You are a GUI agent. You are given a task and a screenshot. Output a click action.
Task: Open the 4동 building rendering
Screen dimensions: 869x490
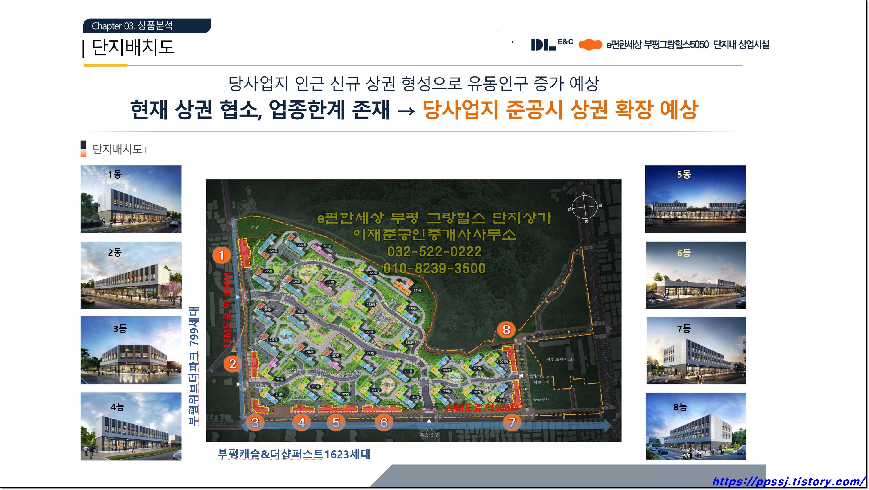click(x=131, y=427)
